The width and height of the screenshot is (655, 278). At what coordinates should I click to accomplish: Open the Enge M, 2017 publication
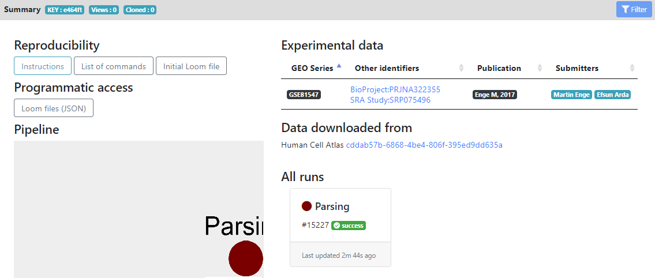(495, 95)
